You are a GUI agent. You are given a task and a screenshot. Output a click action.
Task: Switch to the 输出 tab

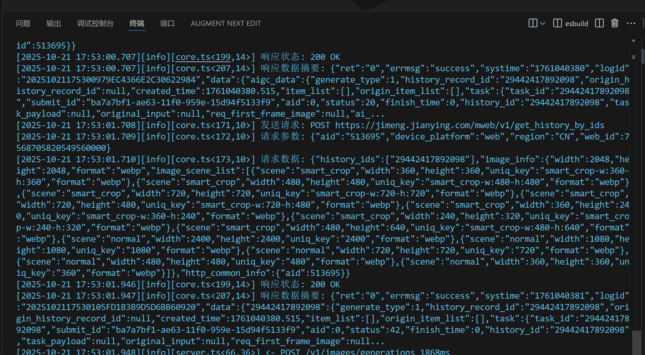coord(54,23)
